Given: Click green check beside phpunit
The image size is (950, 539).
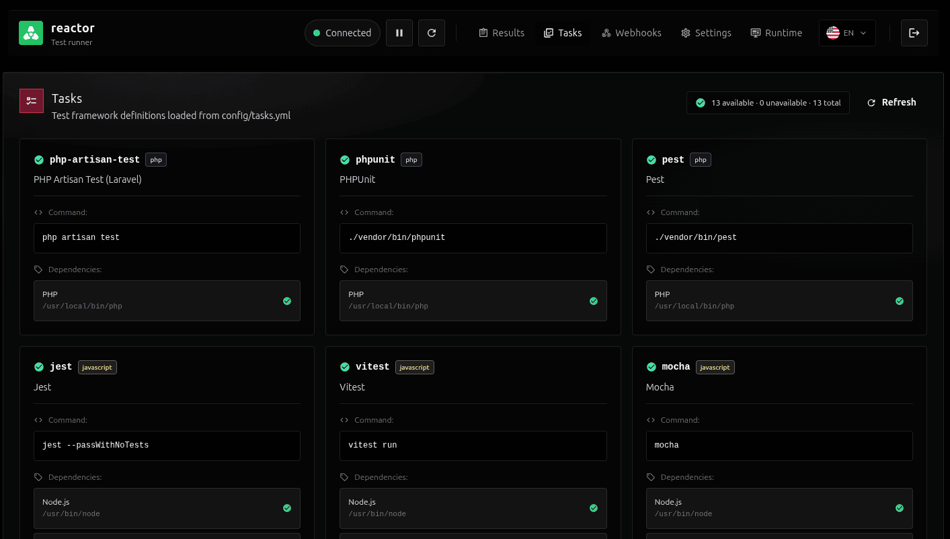Looking at the screenshot, I should [x=345, y=160].
